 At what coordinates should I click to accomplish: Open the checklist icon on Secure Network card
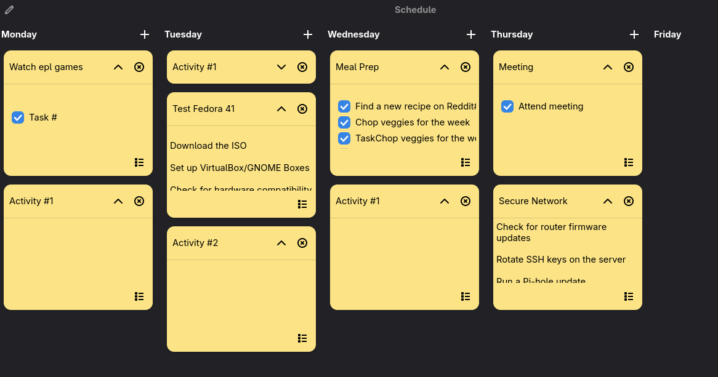(x=628, y=296)
